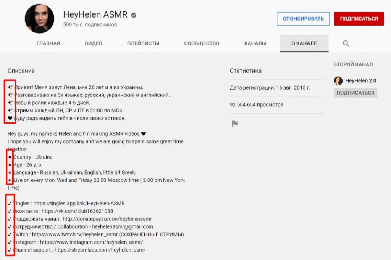Click the СПОНСИРОВАТЬ button
Viewport: 391px width, 260px height.
(303, 19)
